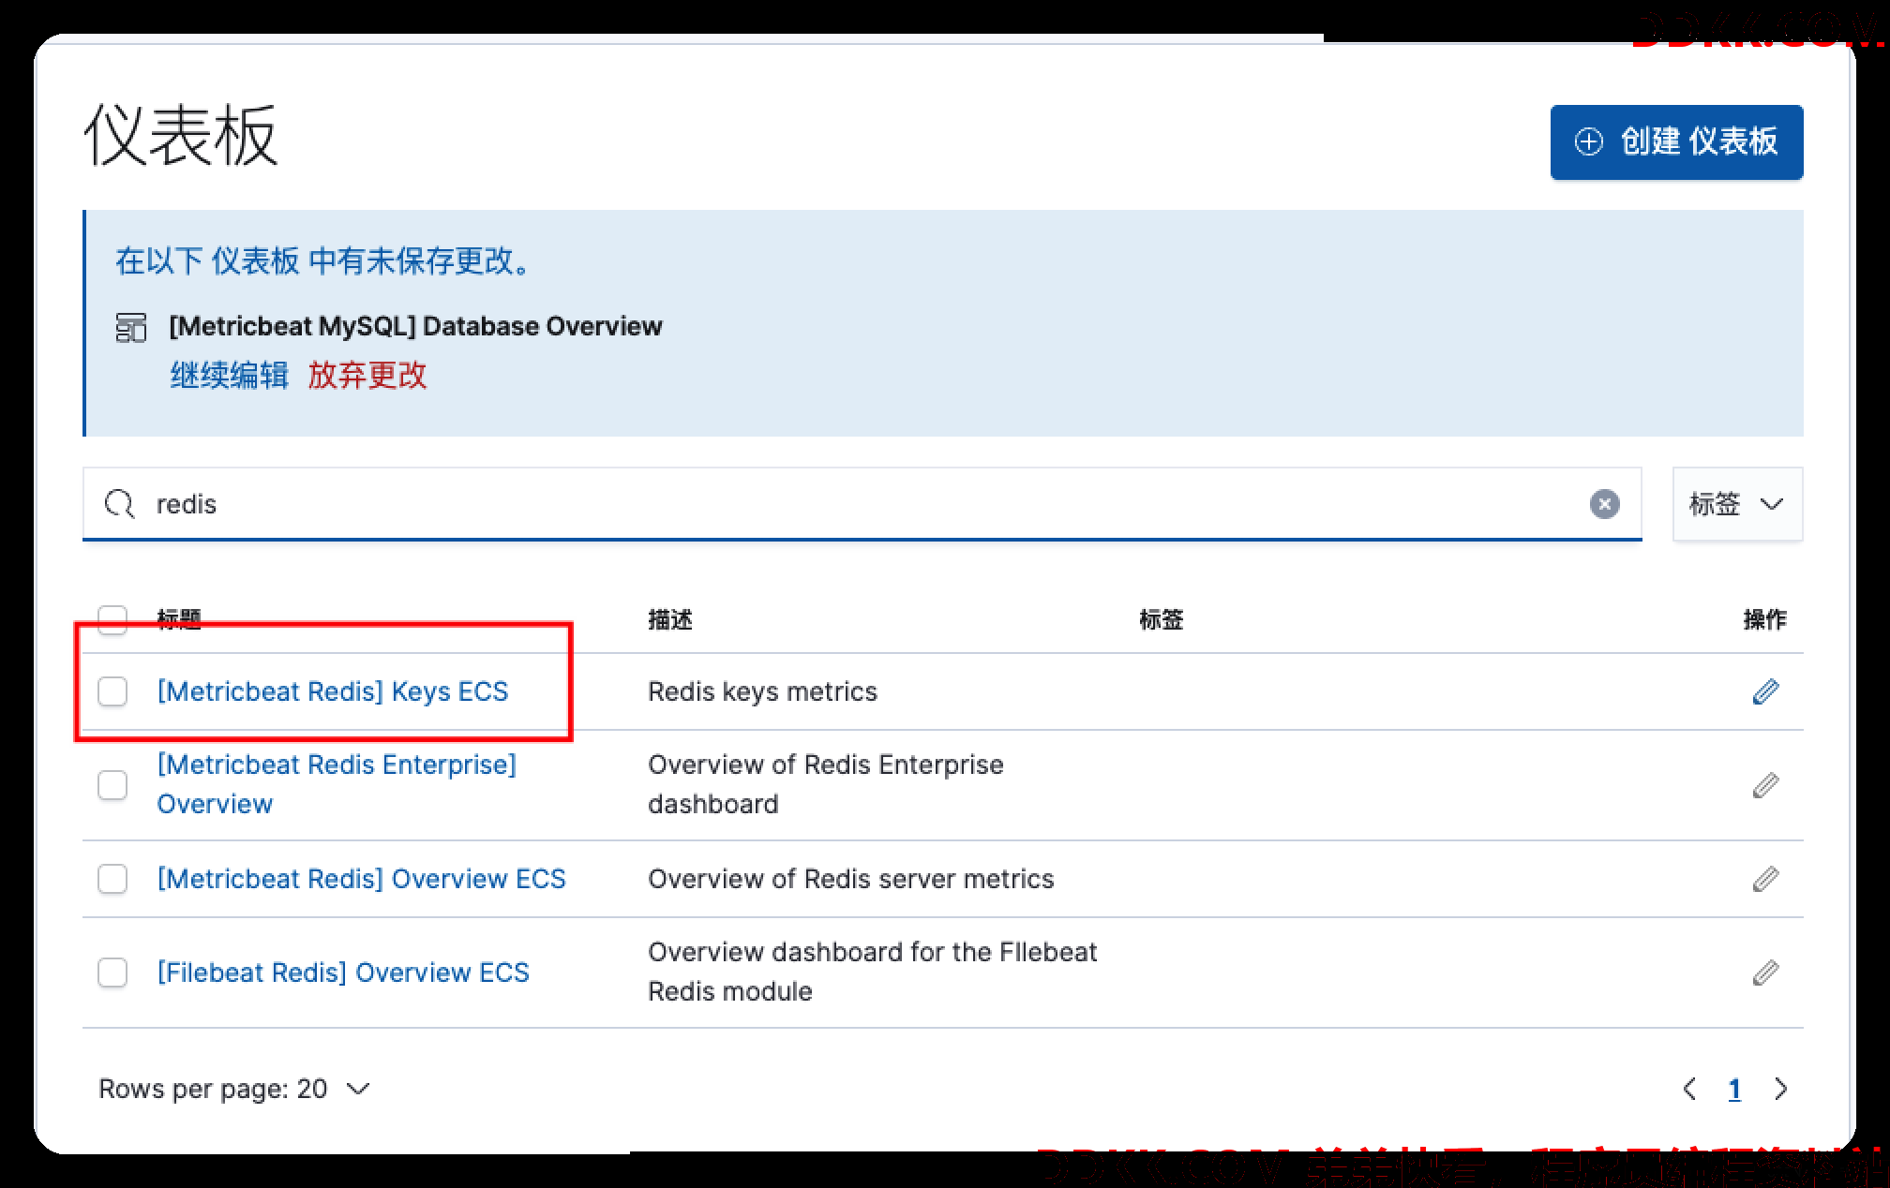Go to previous page arrow

coord(1689,1089)
